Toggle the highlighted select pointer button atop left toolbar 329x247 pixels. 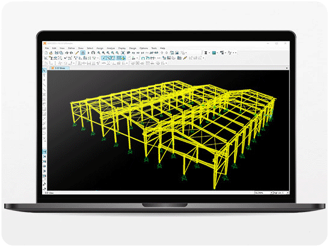tap(45, 70)
